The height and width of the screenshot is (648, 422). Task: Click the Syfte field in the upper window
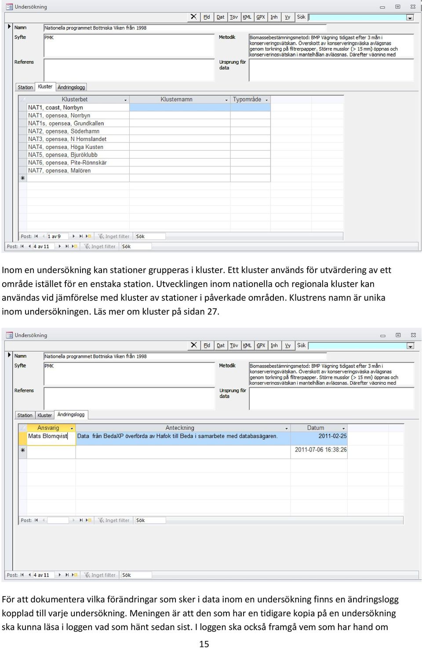click(x=129, y=45)
